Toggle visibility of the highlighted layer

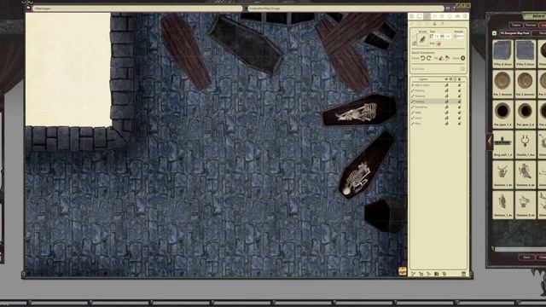click(446, 101)
